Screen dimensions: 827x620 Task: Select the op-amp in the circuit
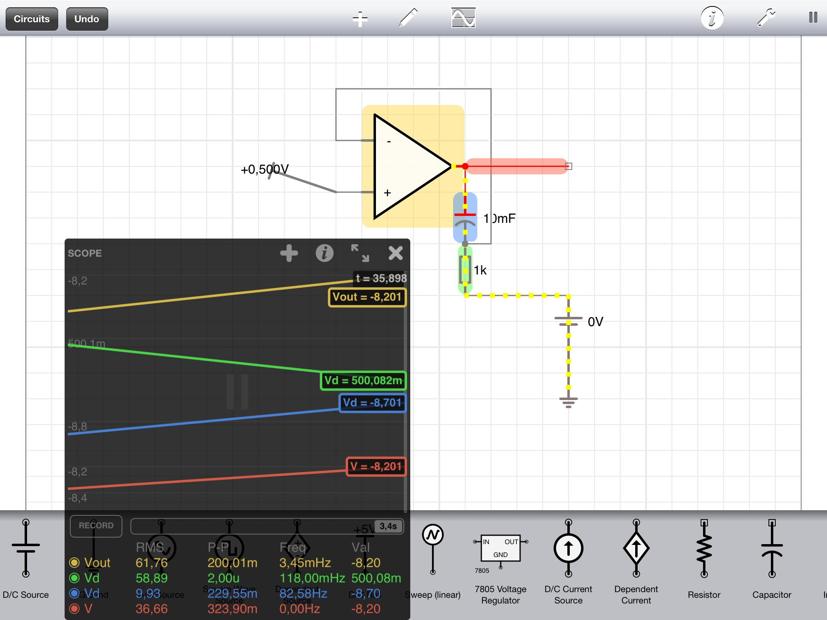413,166
